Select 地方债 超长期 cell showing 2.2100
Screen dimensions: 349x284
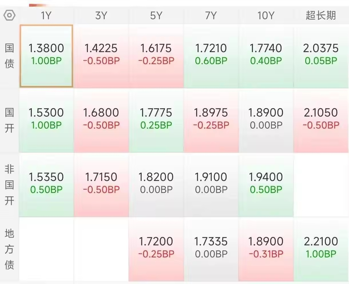point(321,249)
